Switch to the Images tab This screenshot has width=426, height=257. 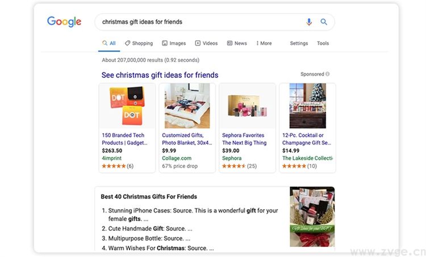pyautogui.click(x=174, y=43)
